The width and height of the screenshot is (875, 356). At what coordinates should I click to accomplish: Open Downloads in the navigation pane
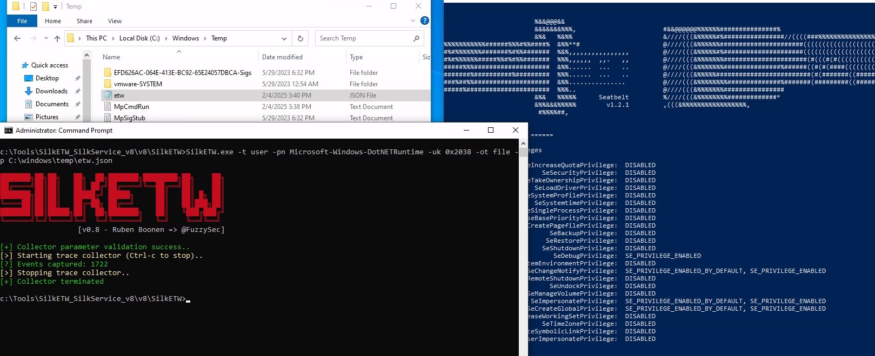(51, 91)
